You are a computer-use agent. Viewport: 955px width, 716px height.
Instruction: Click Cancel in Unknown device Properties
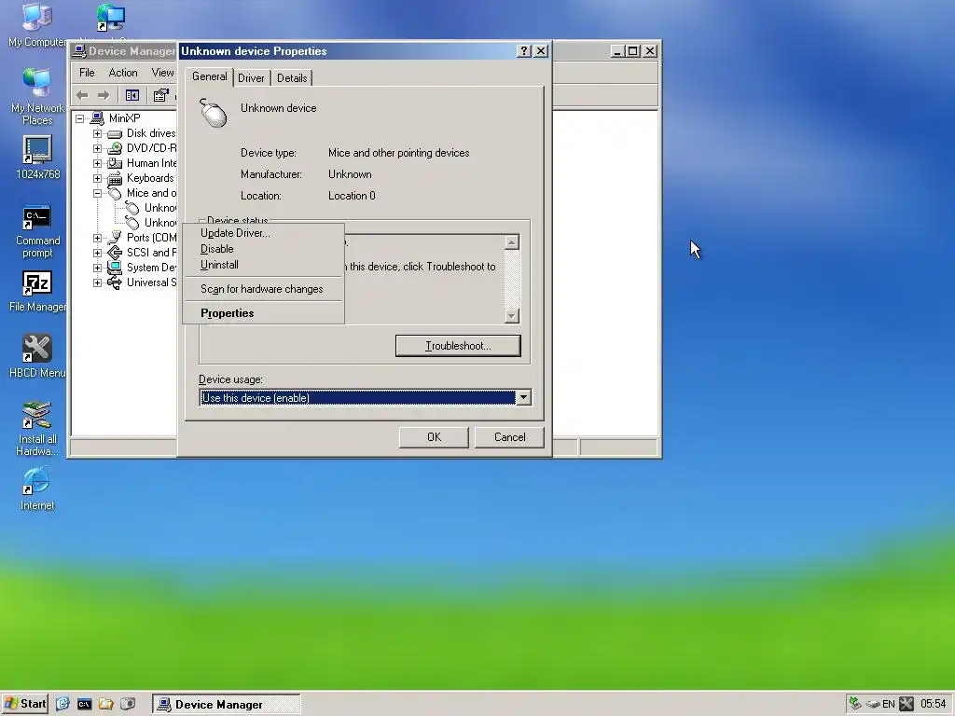coord(509,437)
